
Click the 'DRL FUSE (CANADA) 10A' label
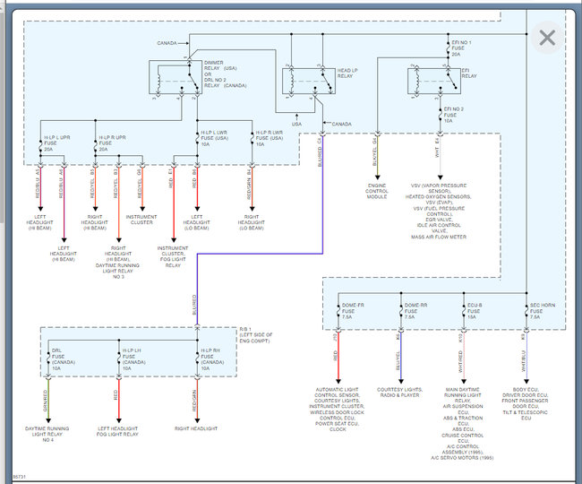click(x=63, y=359)
